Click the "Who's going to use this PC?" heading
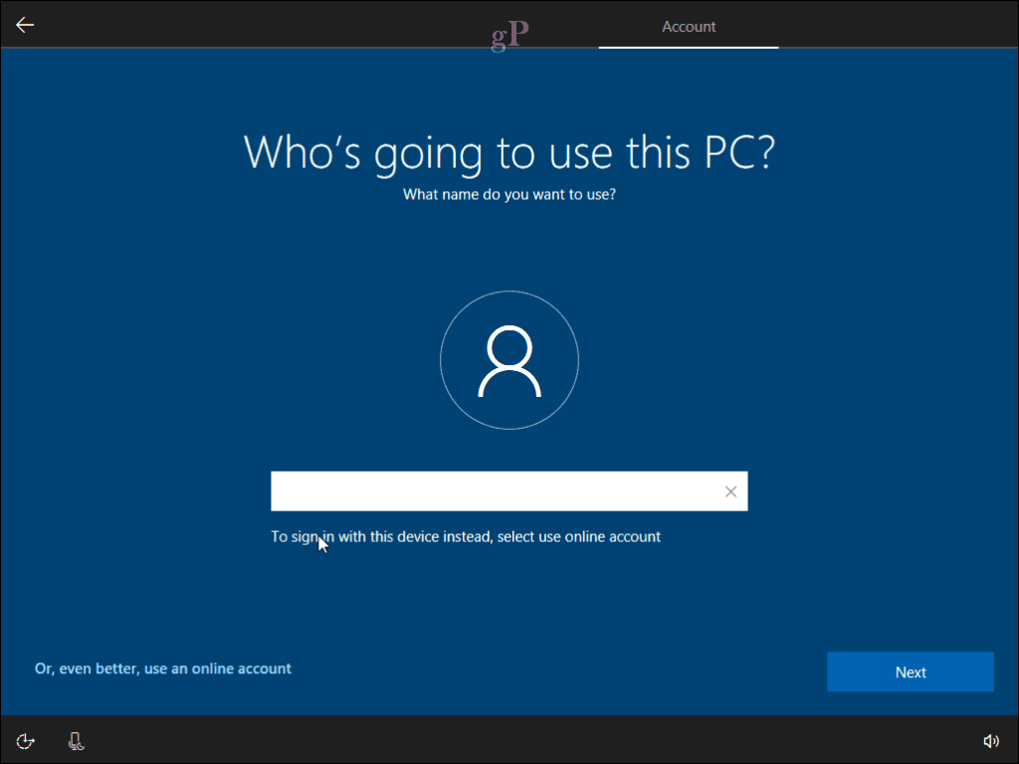The width and height of the screenshot is (1019, 764). (x=509, y=153)
